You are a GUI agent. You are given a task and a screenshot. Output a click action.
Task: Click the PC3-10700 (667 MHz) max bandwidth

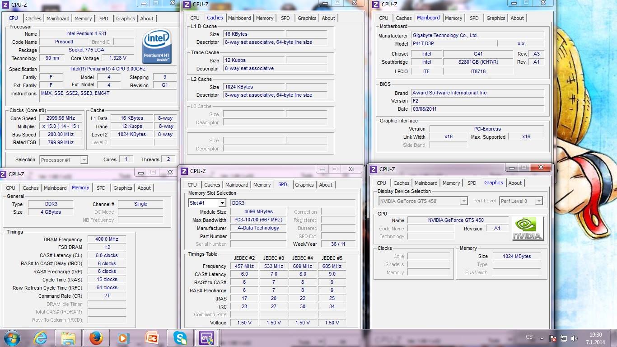click(258, 220)
